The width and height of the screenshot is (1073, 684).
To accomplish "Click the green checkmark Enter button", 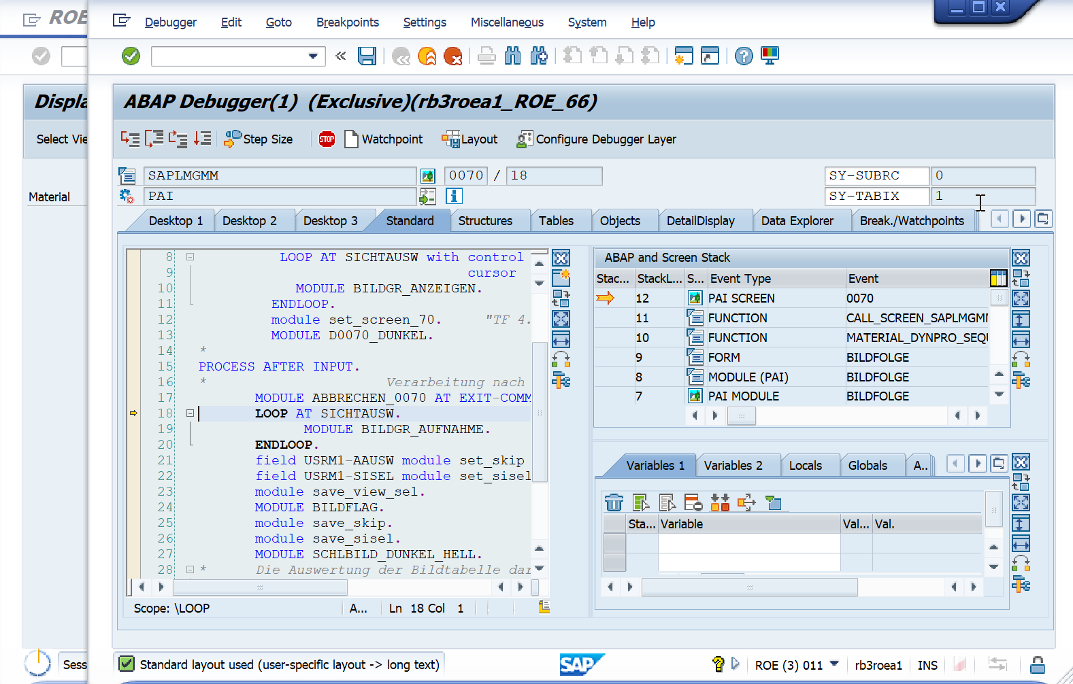I will pos(131,56).
